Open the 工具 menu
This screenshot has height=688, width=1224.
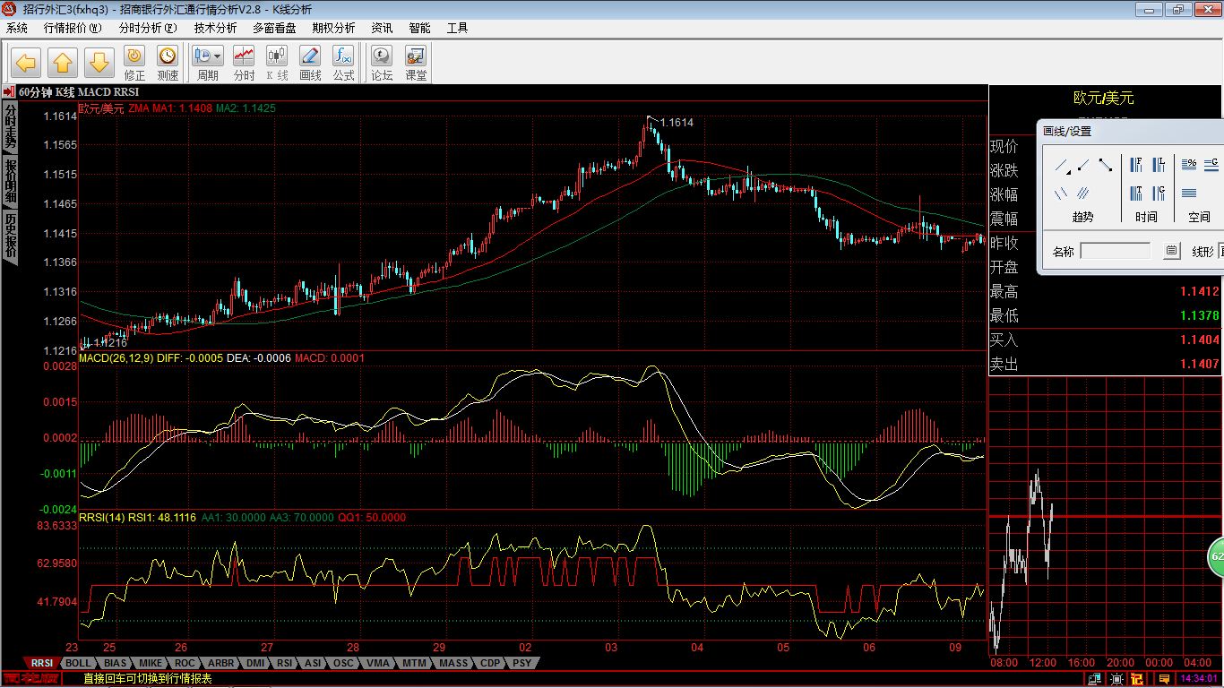[457, 28]
